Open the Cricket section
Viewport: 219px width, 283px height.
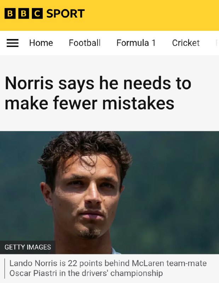click(x=186, y=43)
